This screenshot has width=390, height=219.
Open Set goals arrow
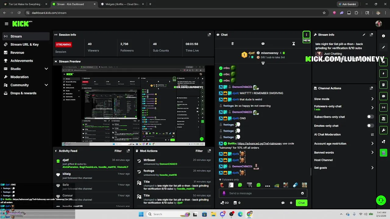coord(372,168)
